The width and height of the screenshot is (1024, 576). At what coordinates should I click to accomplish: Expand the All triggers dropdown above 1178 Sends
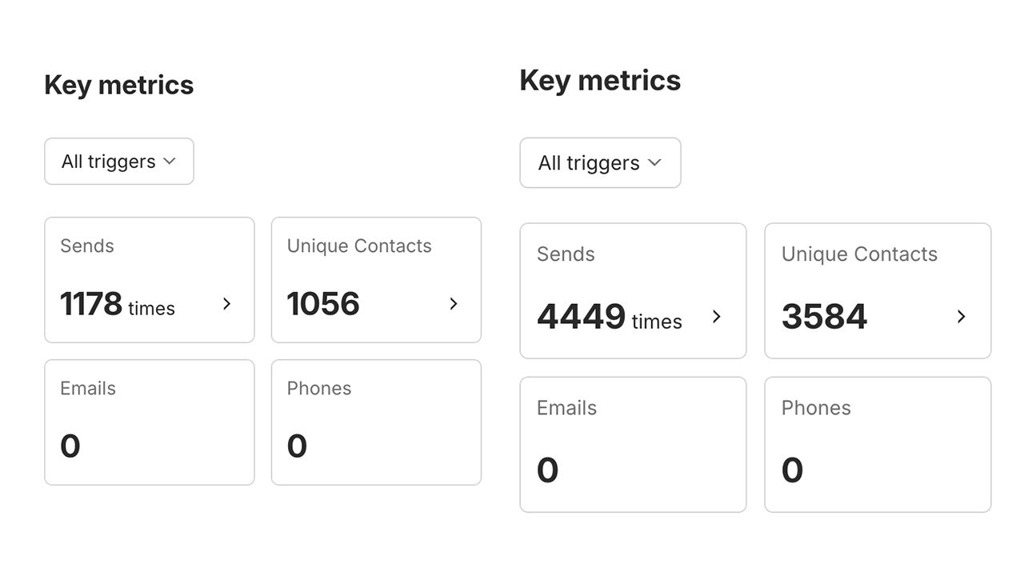(119, 162)
